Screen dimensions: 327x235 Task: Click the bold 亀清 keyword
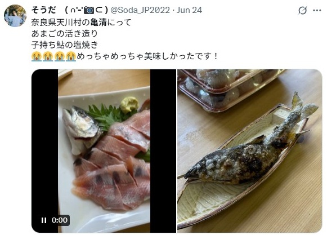98,23
